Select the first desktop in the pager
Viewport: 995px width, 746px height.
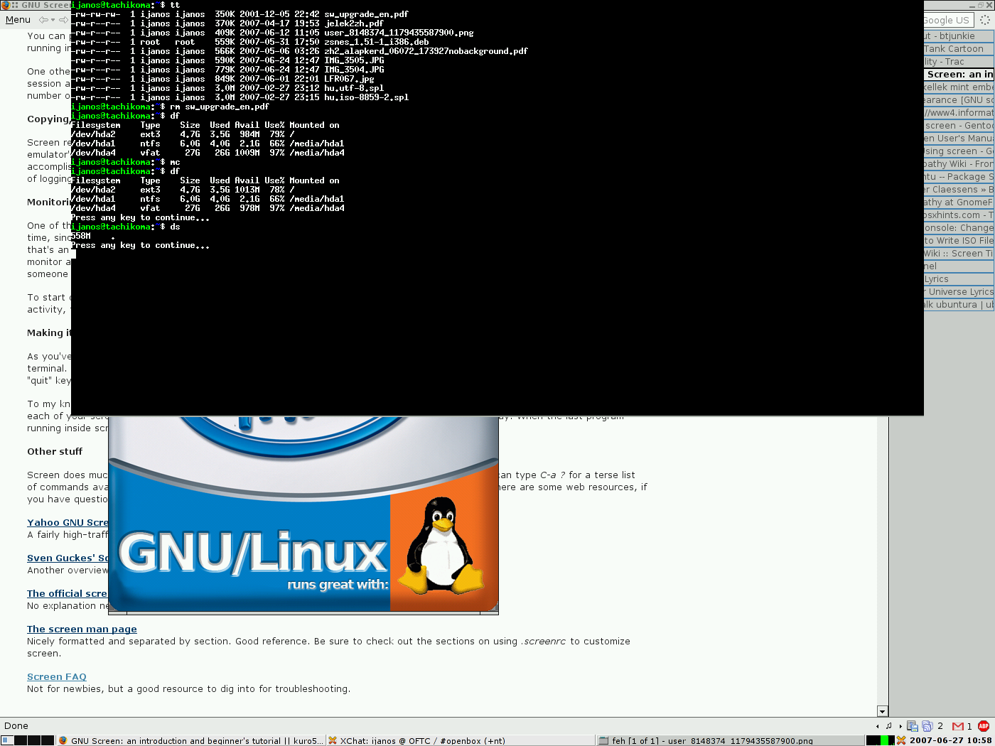coord(7,740)
